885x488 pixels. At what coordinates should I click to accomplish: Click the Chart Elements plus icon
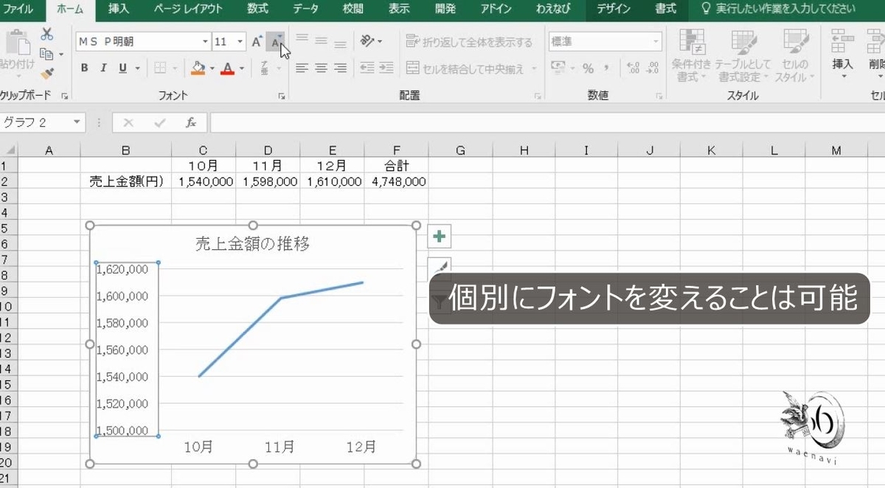(x=439, y=237)
